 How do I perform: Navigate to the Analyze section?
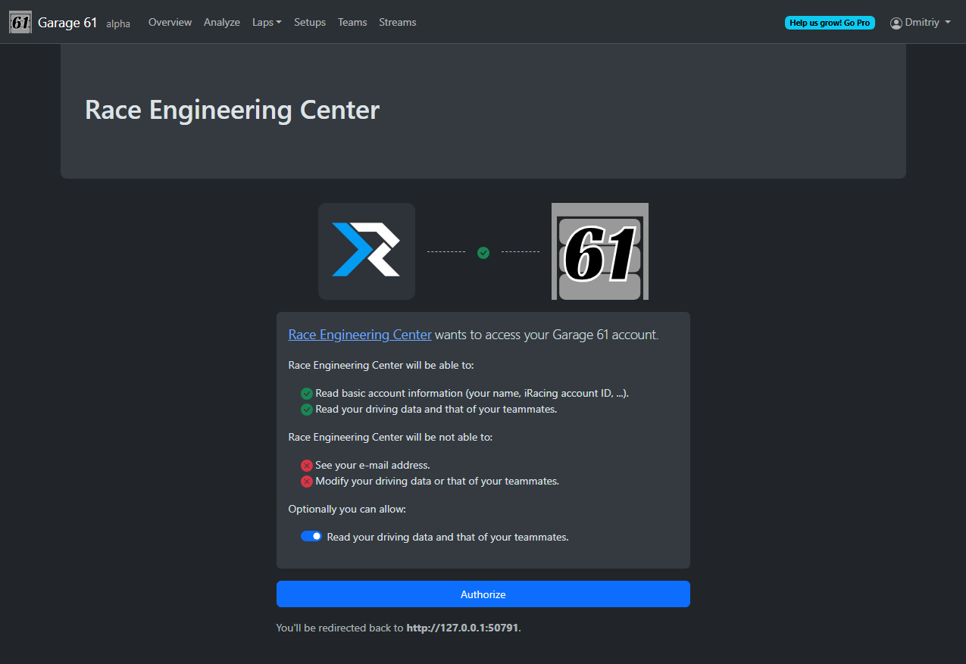pos(221,22)
